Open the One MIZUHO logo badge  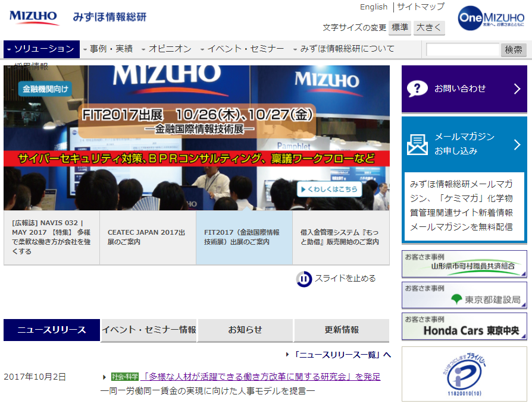coord(490,18)
